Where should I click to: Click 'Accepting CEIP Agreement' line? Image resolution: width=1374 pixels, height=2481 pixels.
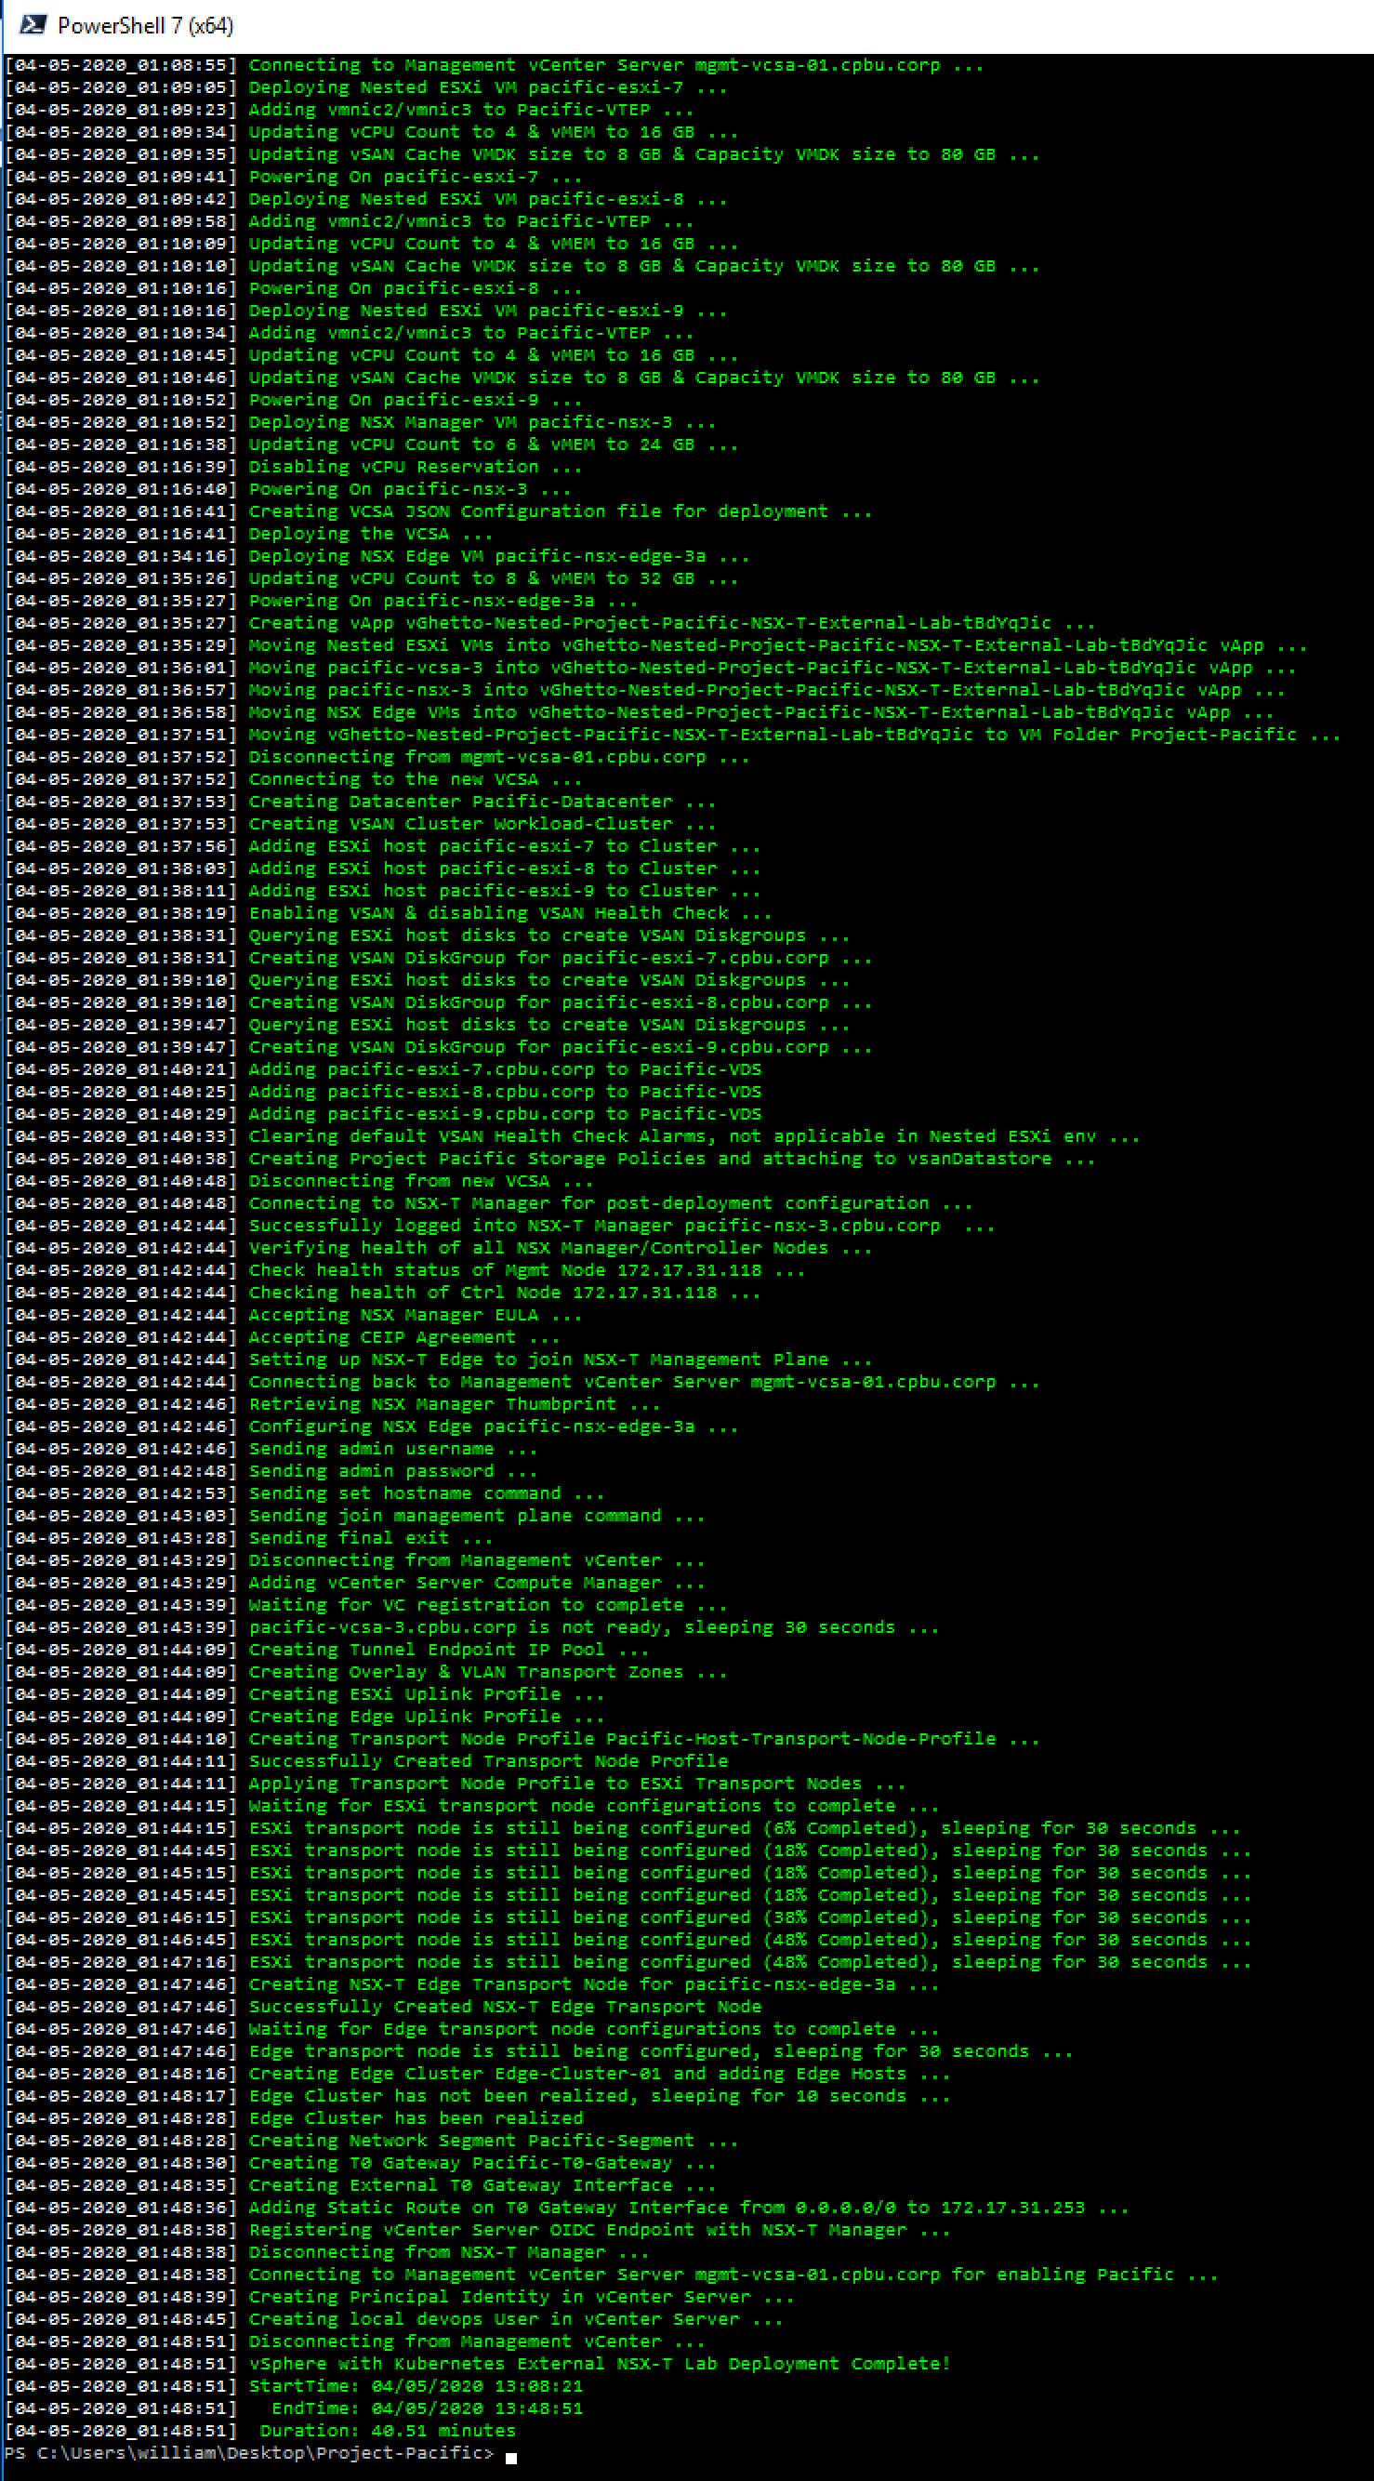282,1338
